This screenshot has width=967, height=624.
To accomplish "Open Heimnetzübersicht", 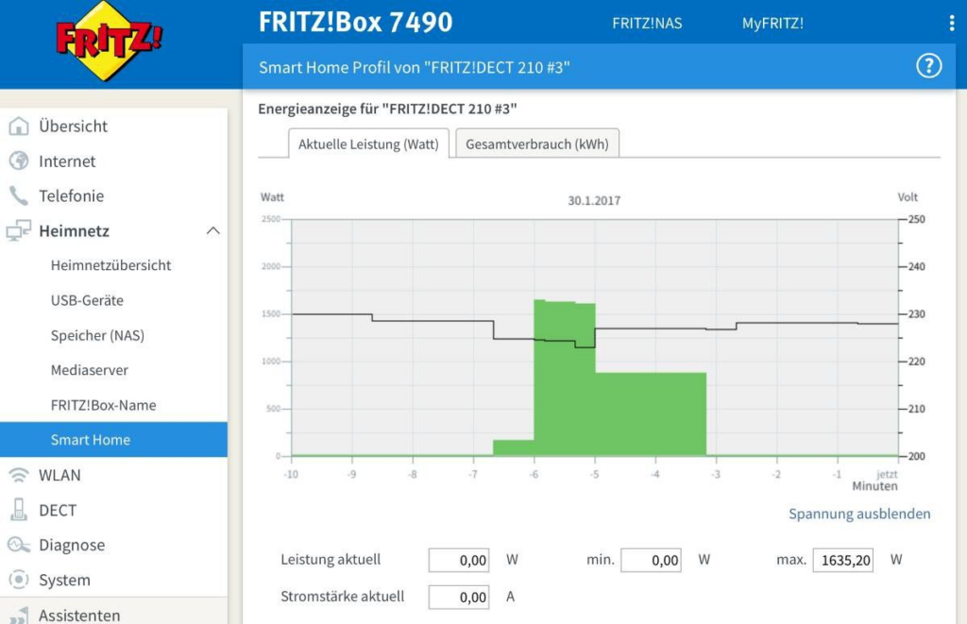I will (110, 265).
